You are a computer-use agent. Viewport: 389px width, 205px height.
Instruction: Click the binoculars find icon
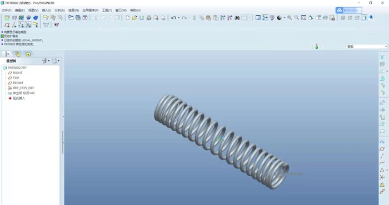237,18
